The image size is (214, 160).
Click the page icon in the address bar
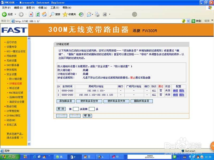tap(13, 21)
